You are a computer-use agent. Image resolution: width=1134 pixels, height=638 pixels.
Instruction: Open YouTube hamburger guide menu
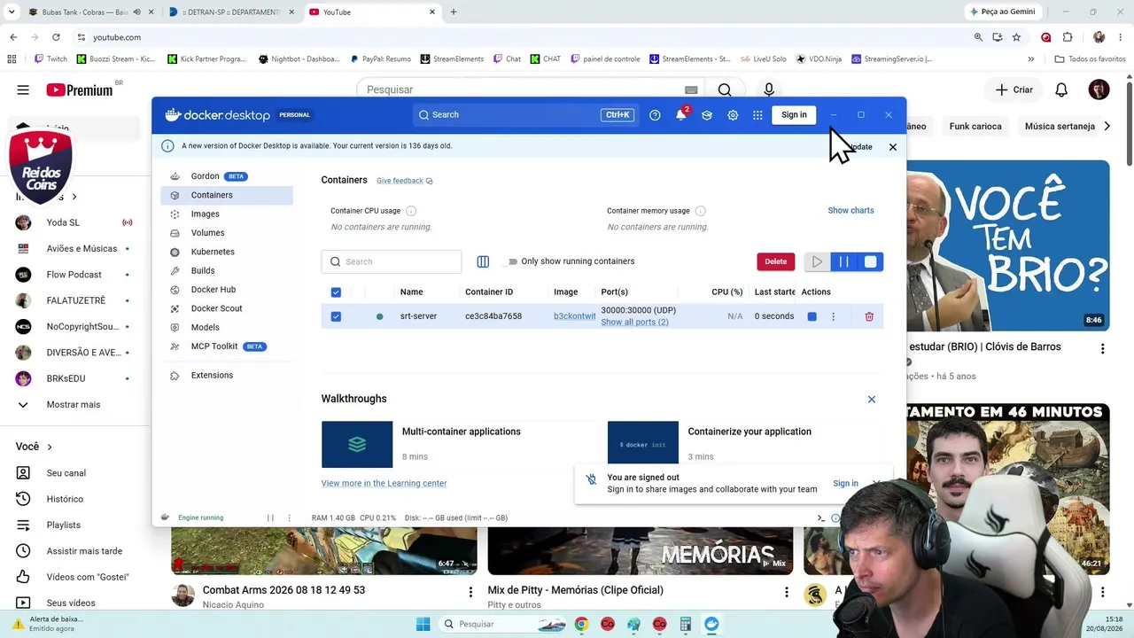coord(23,89)
